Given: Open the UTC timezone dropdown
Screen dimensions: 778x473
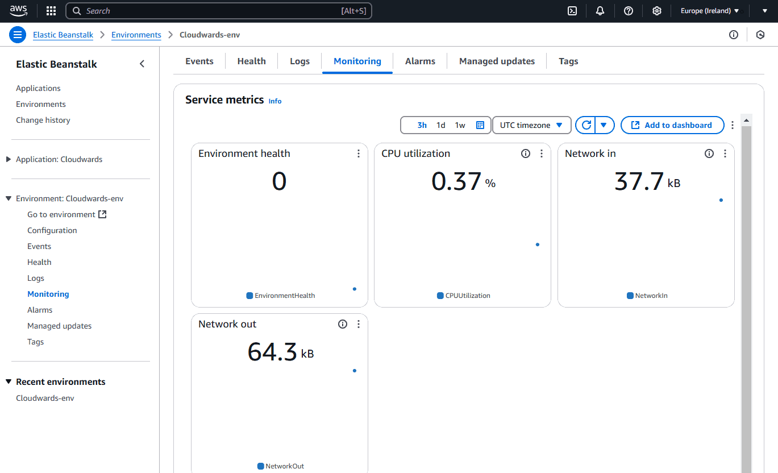Looking at the screenshot, I should tap(531, 125).
